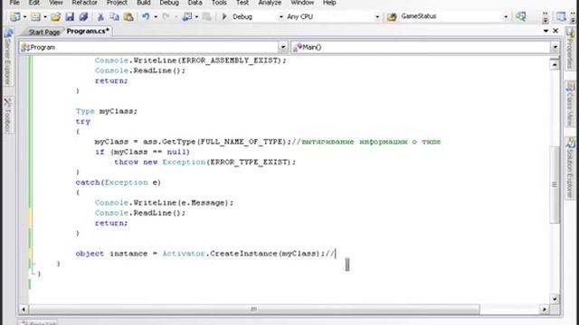Open the Add New Item dropdown arrow
This screenshot has height=325, width=579.
tap(45, 17)
